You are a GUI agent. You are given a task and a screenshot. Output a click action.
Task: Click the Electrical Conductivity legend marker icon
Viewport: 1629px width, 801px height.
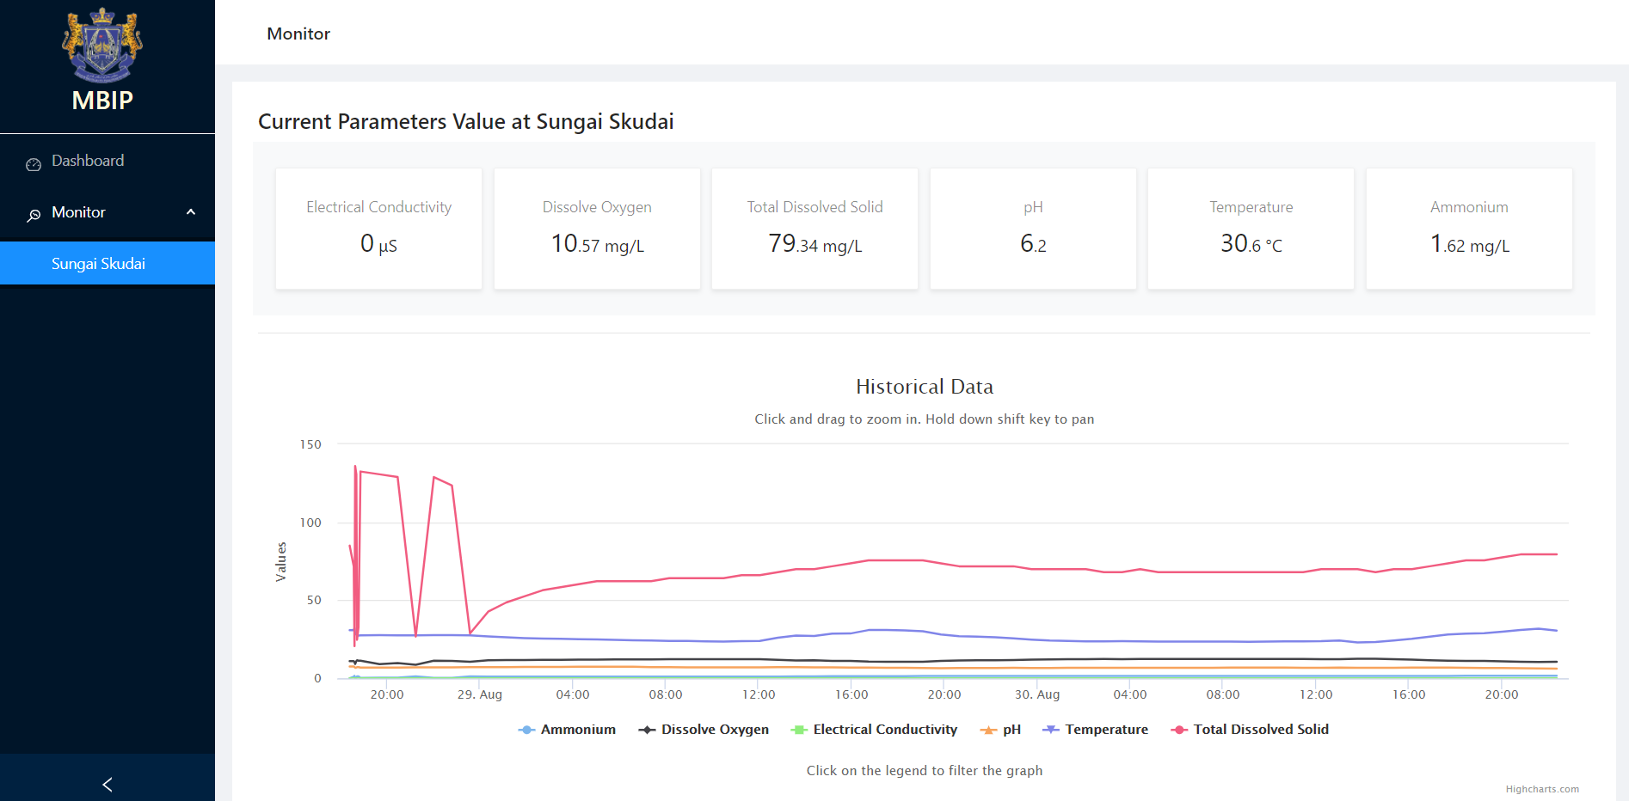click(x=799, y=730)
